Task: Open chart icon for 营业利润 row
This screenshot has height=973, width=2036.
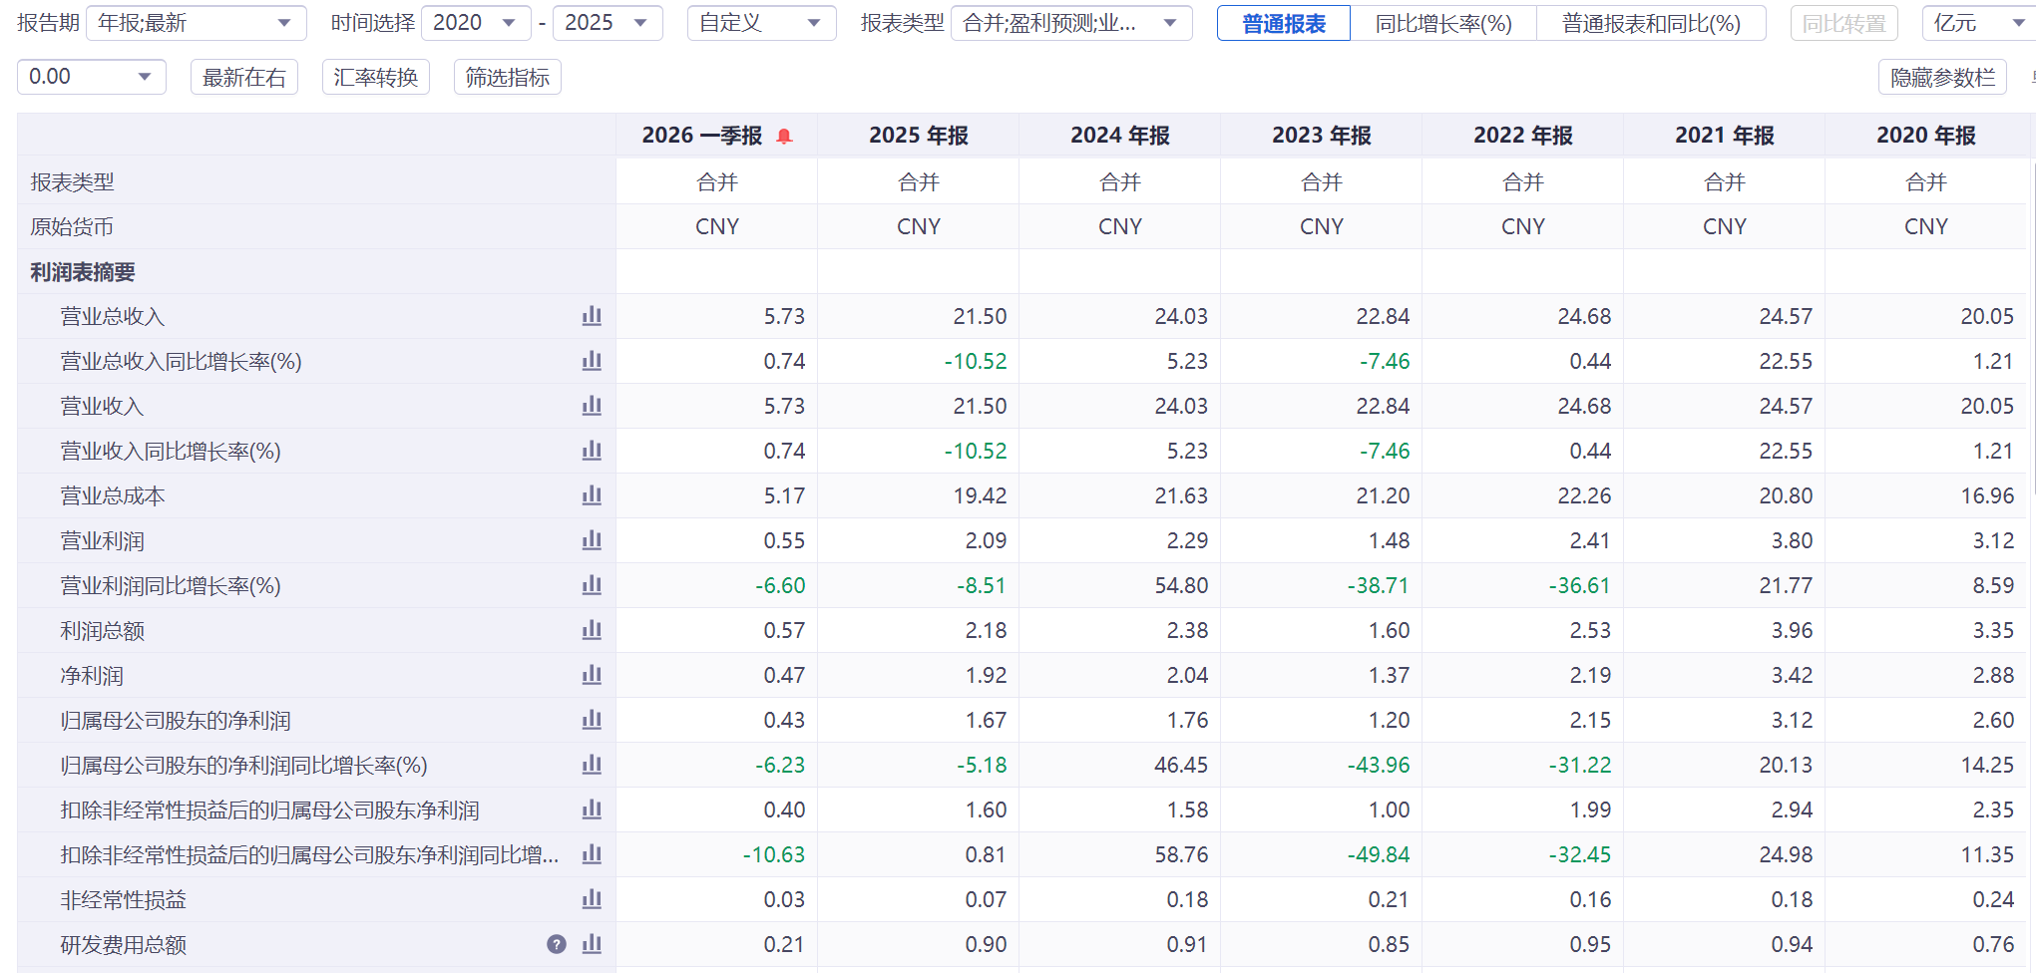Action: (592, 540)
